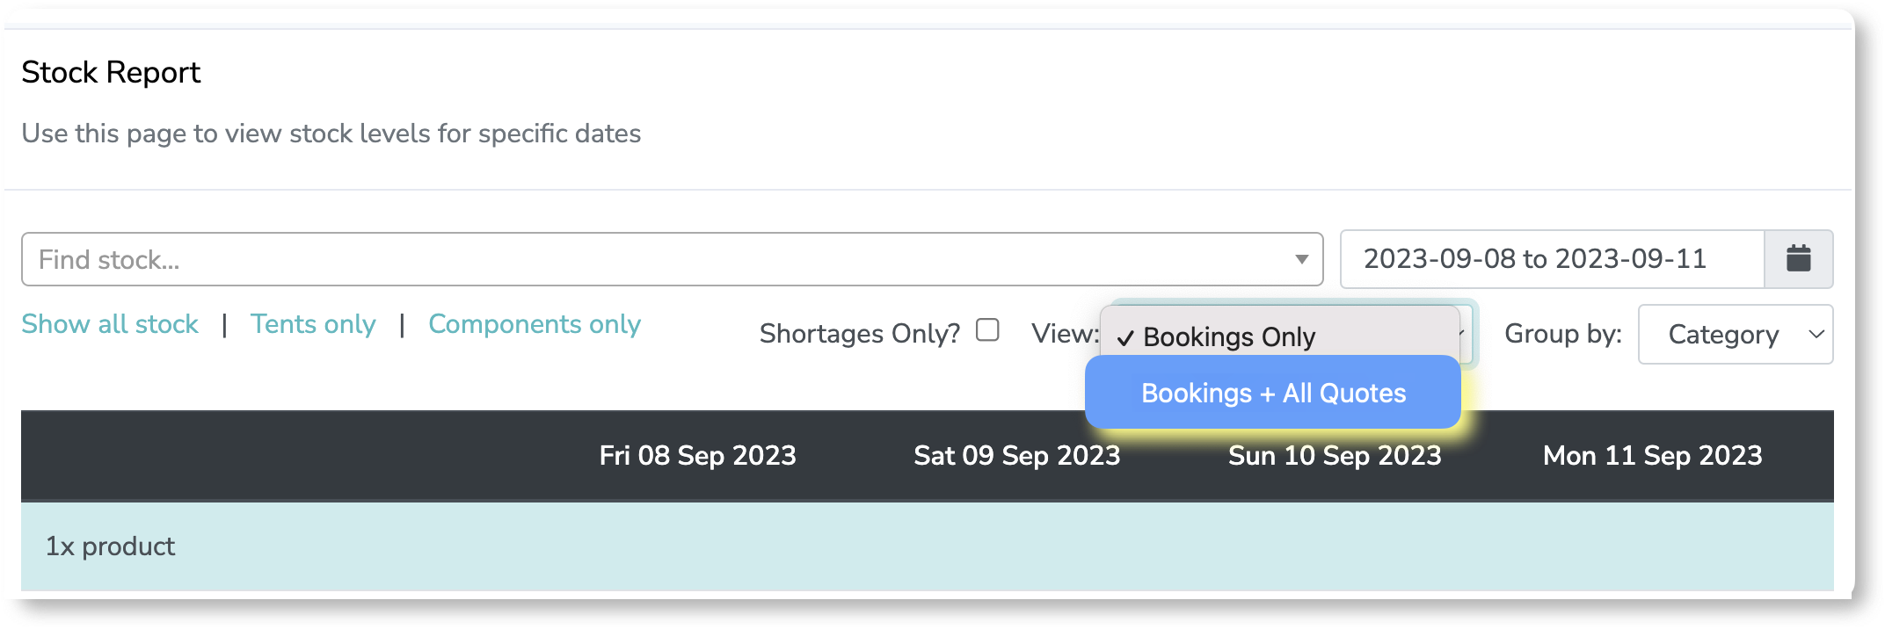Screen dimensions: 1885x629
Task: Expand the Find stock dropdown arrow
Action: (1301, 259)
